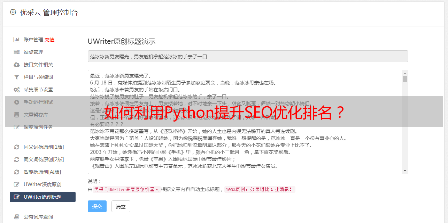The height and width of the screenshot is (223, 448).
Task: Click refresh icon for 同义词伪原创[1版]
Action: pyautogui.click(x=16, y=147)
